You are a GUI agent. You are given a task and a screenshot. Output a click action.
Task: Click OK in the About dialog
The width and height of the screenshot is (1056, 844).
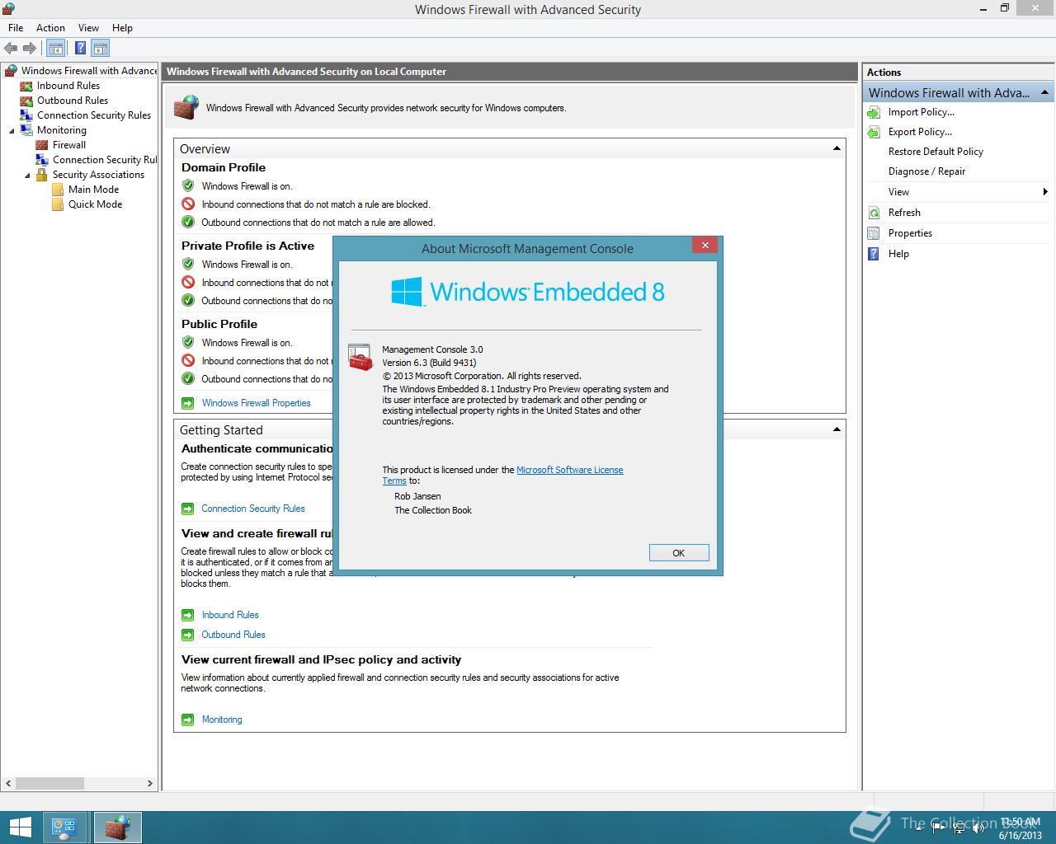tap(679, 553)
